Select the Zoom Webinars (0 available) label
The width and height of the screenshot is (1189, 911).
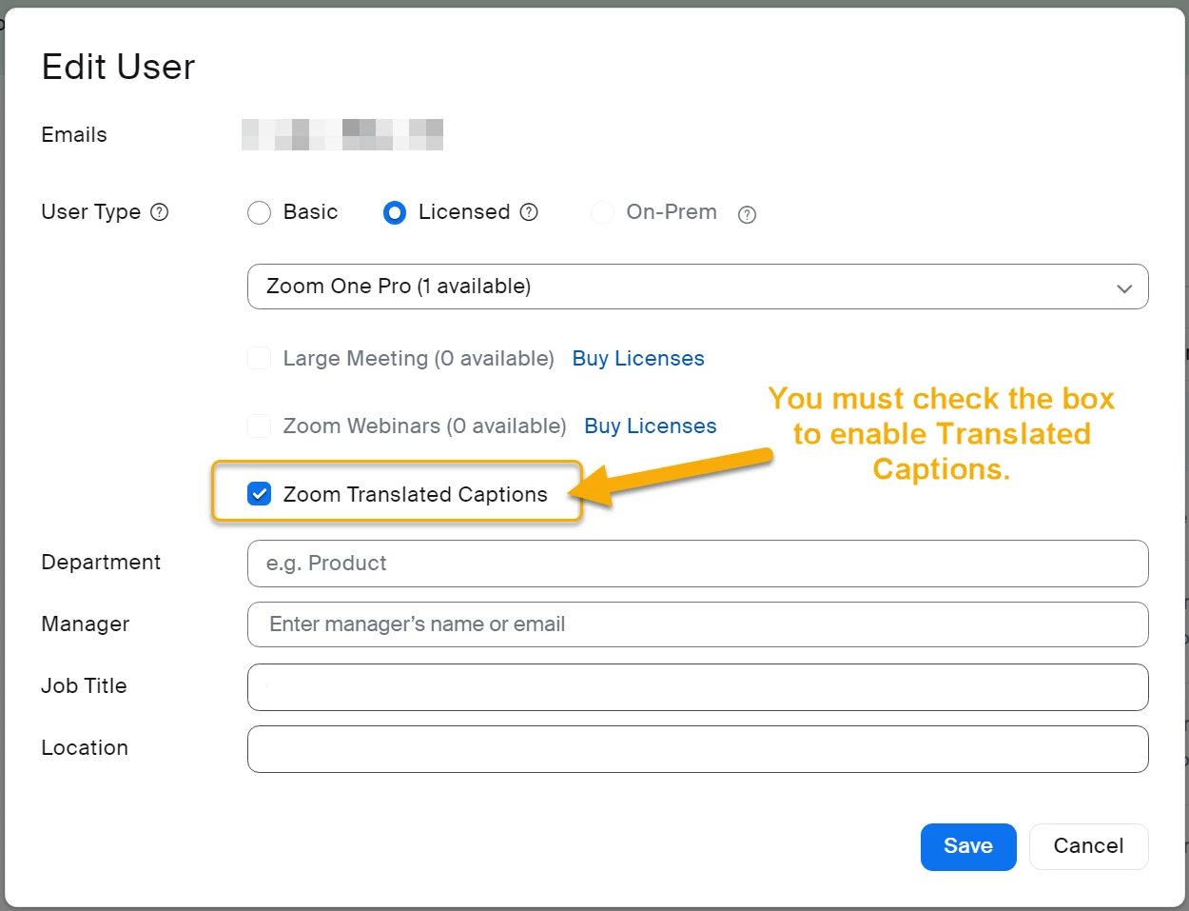(x=424, y=426)
